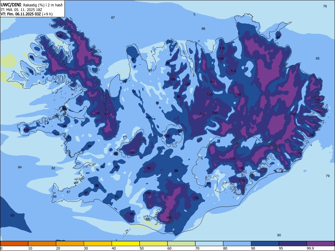The image size is (335, 251).
Task: Click the pale blue 70–80 legend swatch
Action: (209, 244)
